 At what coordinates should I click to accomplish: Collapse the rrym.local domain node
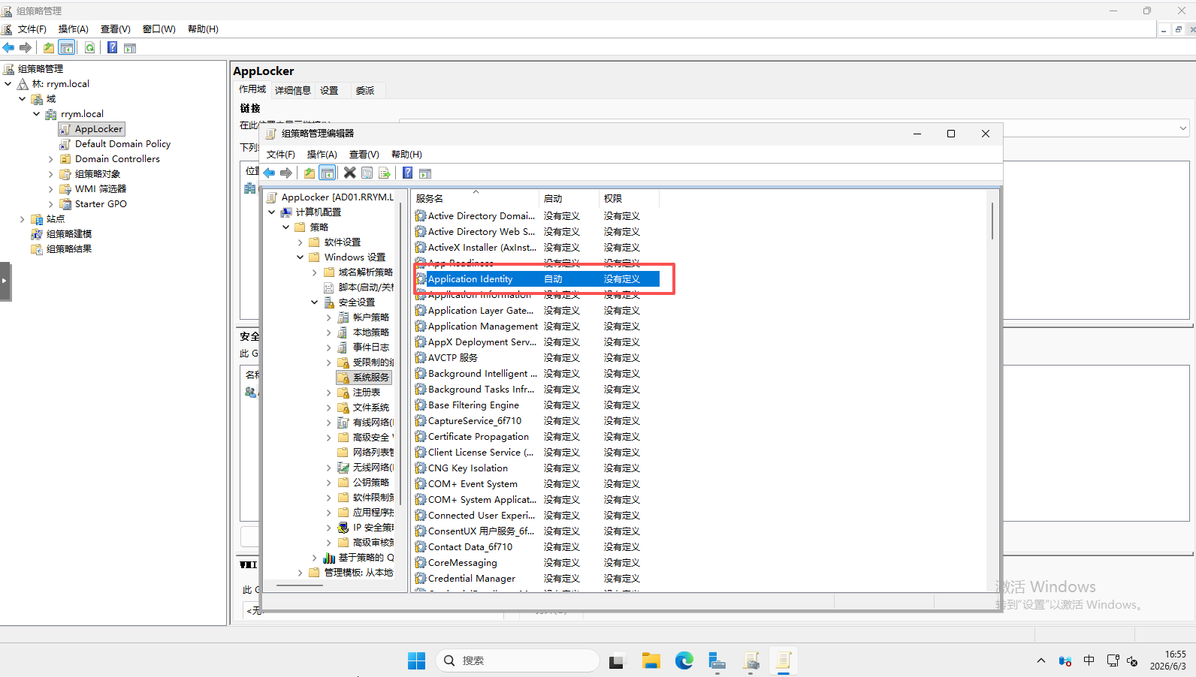click(x=37, y=114)
